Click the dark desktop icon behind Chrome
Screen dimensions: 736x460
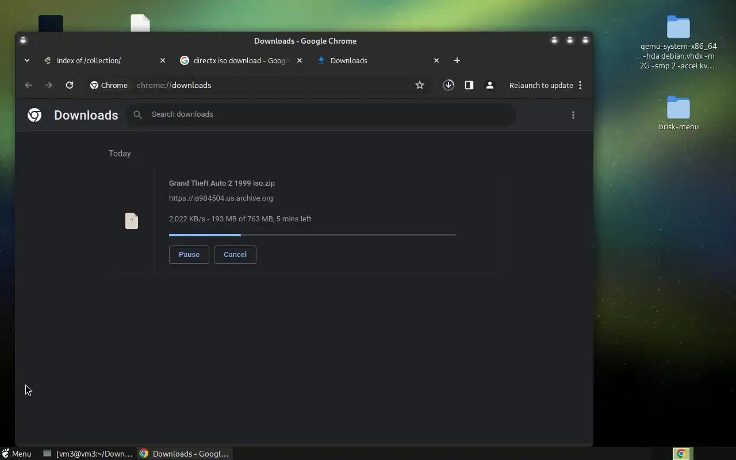point(51,24)
